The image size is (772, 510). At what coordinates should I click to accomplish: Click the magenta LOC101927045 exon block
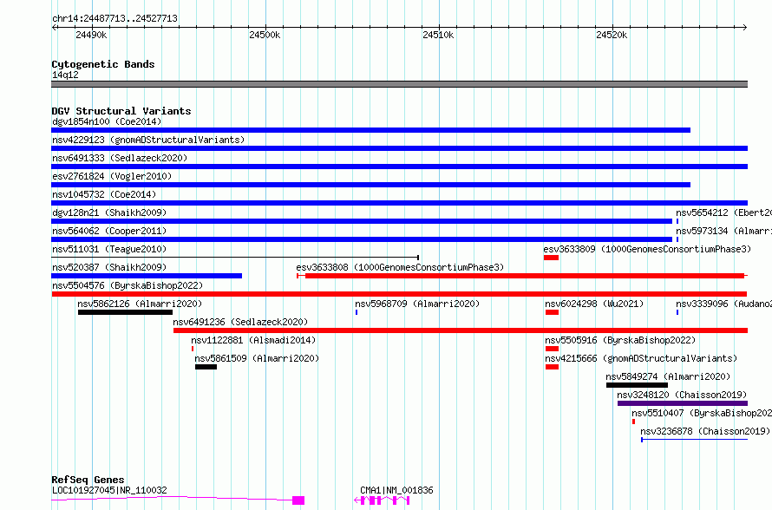(x=298, y=500)
